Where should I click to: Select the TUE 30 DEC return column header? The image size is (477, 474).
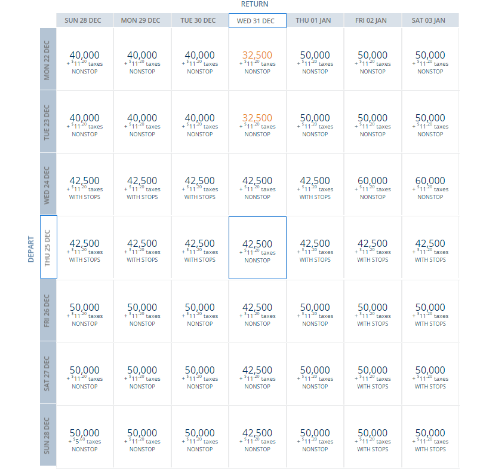point(199,20)
